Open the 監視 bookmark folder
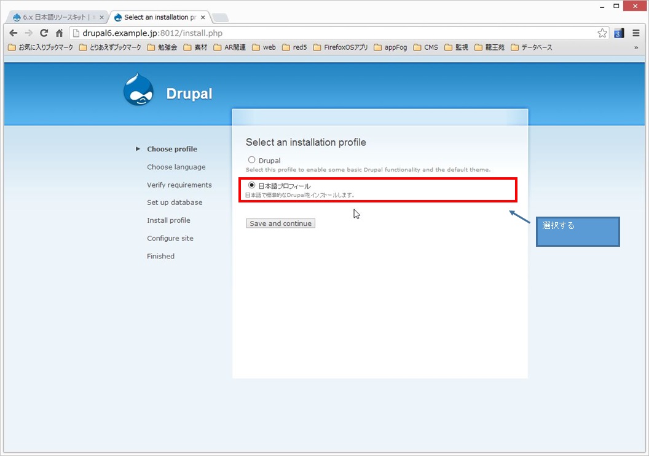649x456 pixels. (457, 47)
